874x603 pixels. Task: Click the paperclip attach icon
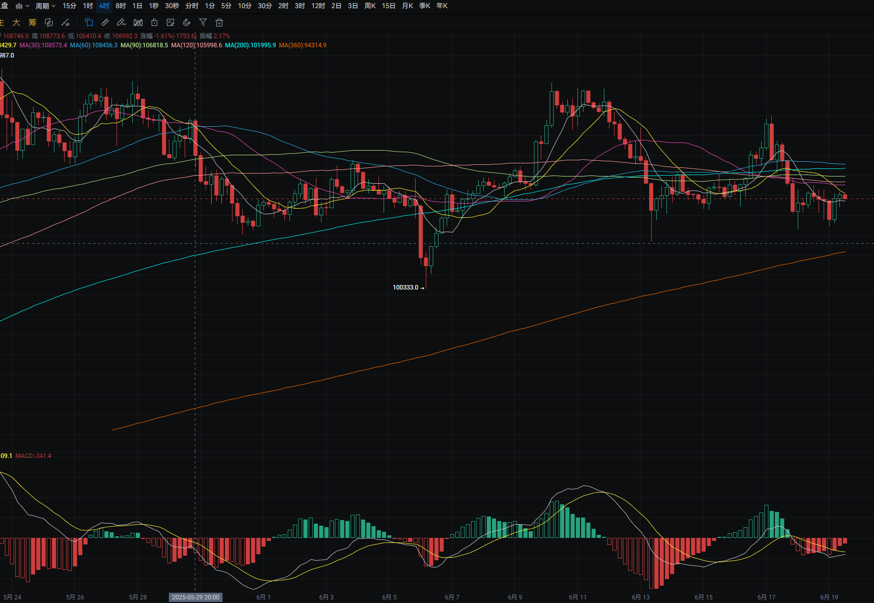(x=187, y=22)
